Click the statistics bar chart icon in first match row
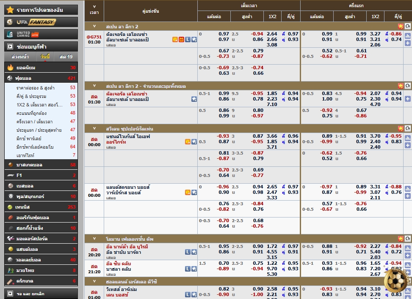The height and width of the screenshot is (299, 412). [407, 36]
